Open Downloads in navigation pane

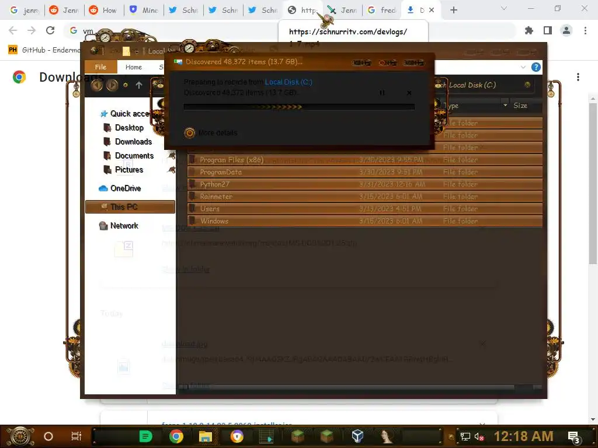(128, 142)
